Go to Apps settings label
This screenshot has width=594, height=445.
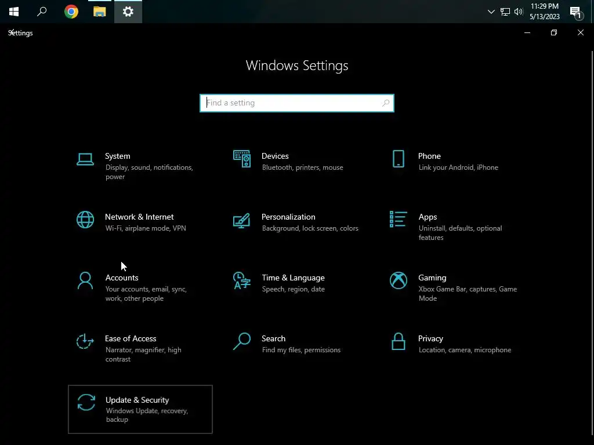pyautogui.click(x=428, y=217)
